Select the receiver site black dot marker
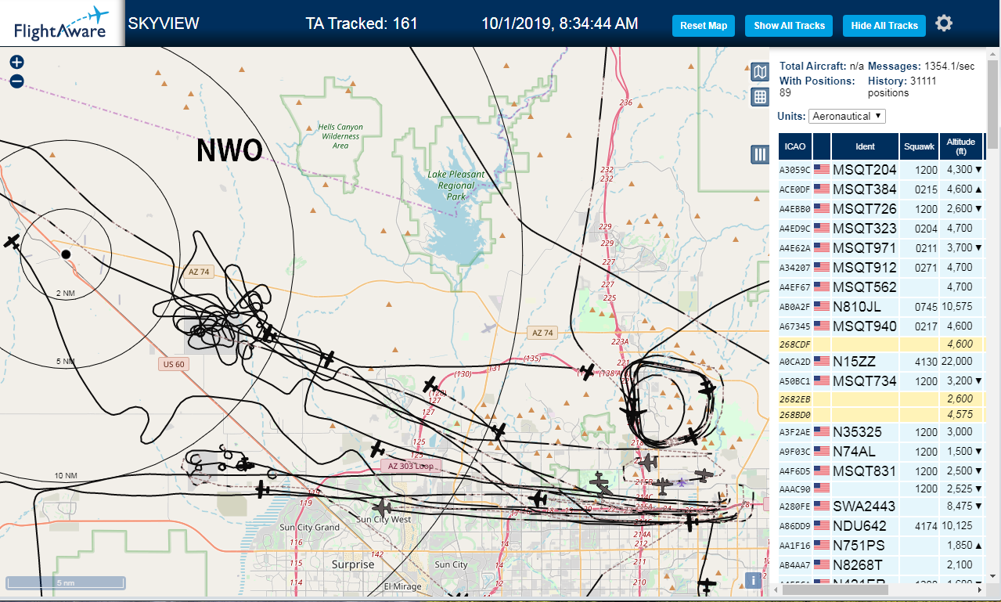Viewport: 1001px width, 602px height. pyautogui.click(x=66, y=254)
